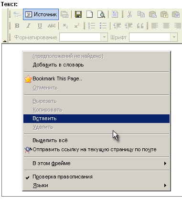Click the mail icon beside Отправить ссылку
Image resolution: width=182 pixels, height=200 pixels.
point(28,150)
